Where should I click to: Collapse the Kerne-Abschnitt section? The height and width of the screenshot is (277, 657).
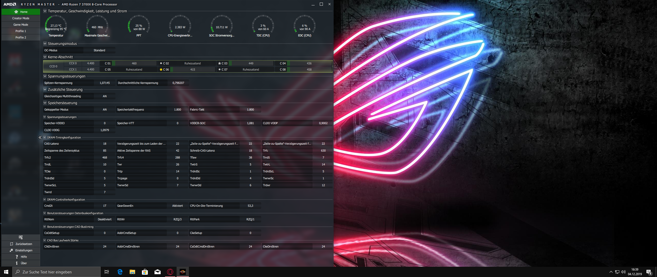45,57
